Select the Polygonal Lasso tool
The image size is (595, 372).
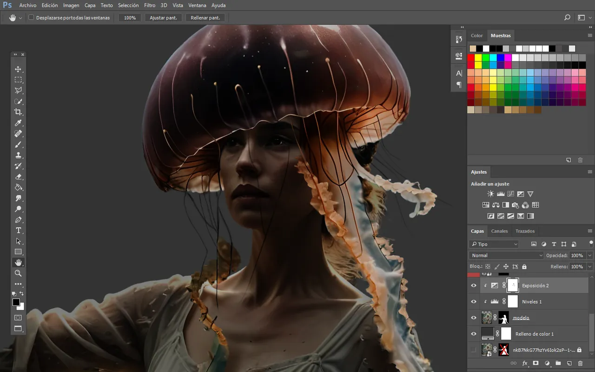click(18, 91)
